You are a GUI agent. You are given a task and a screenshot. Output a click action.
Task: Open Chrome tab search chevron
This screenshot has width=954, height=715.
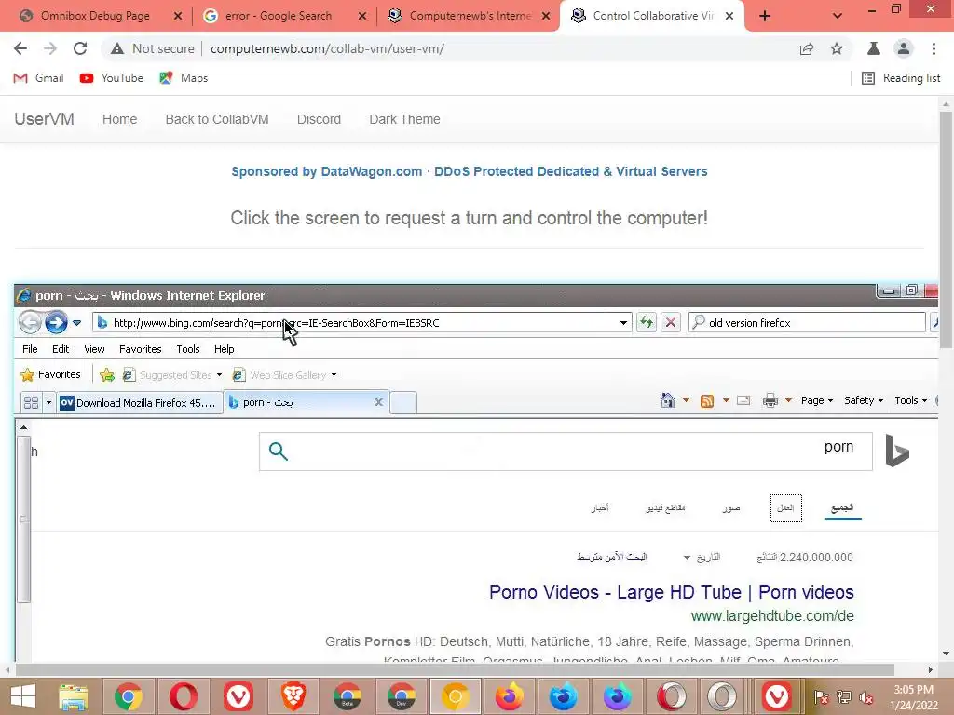pos(838,16)
